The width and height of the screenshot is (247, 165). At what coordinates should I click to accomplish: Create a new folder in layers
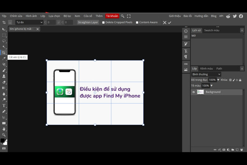(233, 150)
